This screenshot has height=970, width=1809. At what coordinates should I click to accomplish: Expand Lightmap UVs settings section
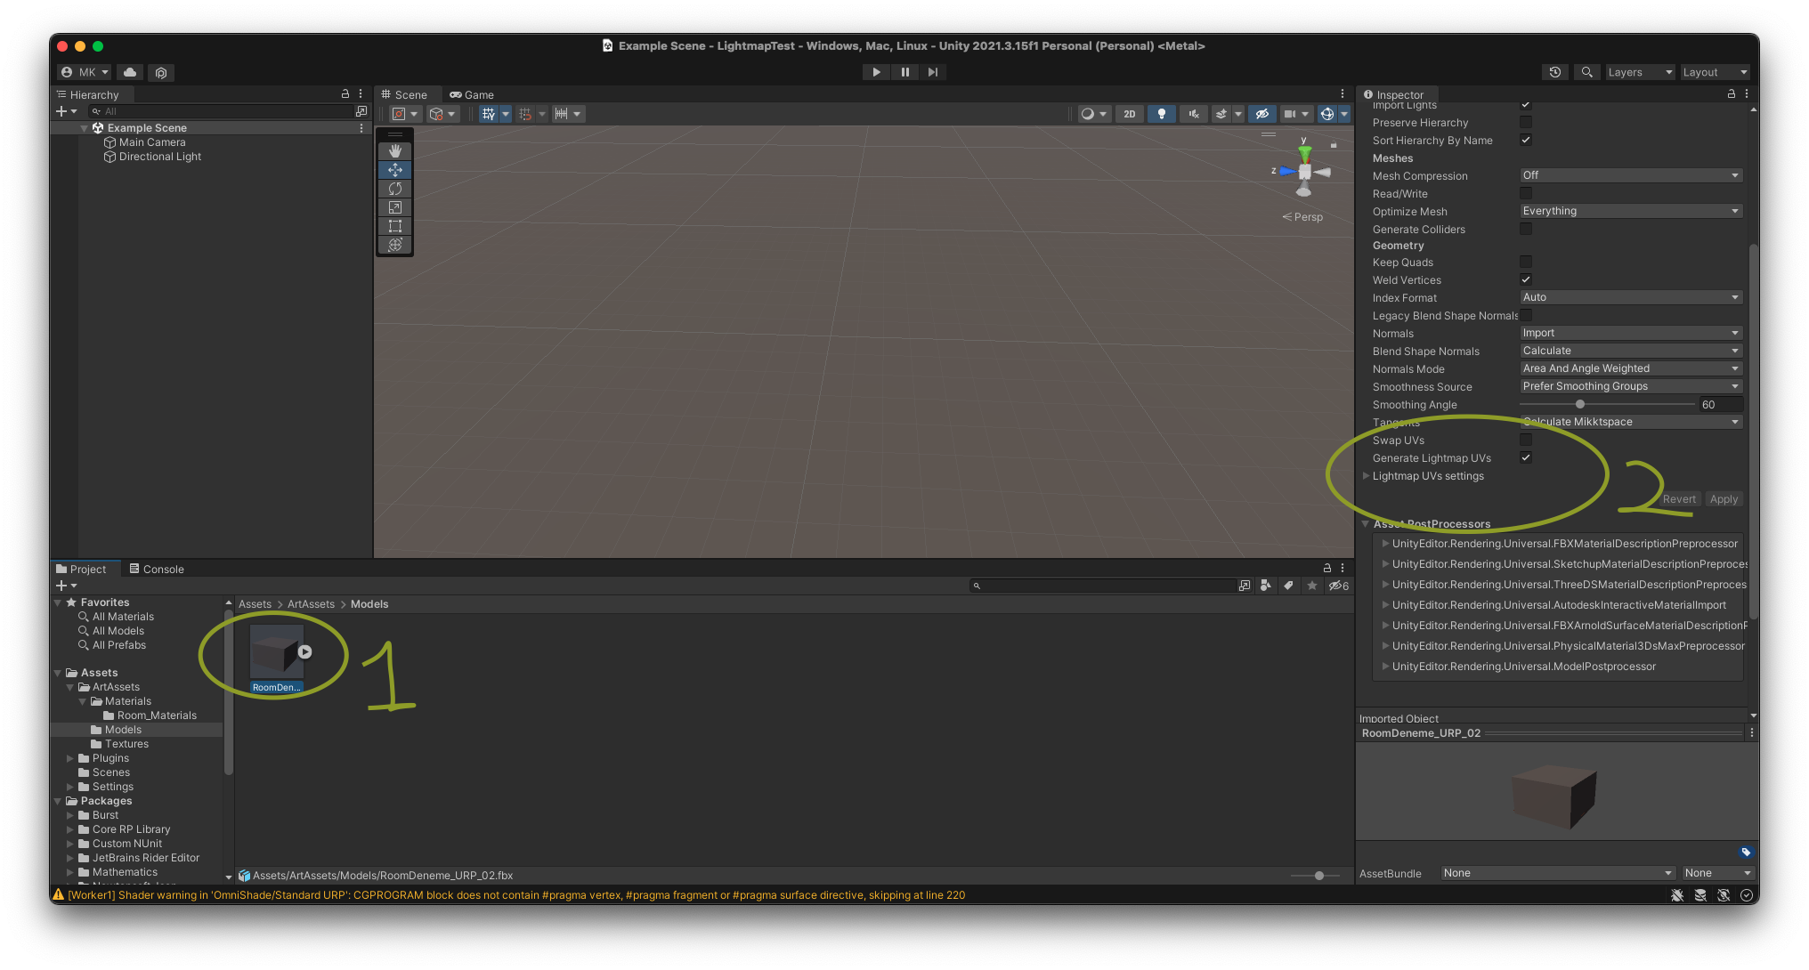[1367, 476]
